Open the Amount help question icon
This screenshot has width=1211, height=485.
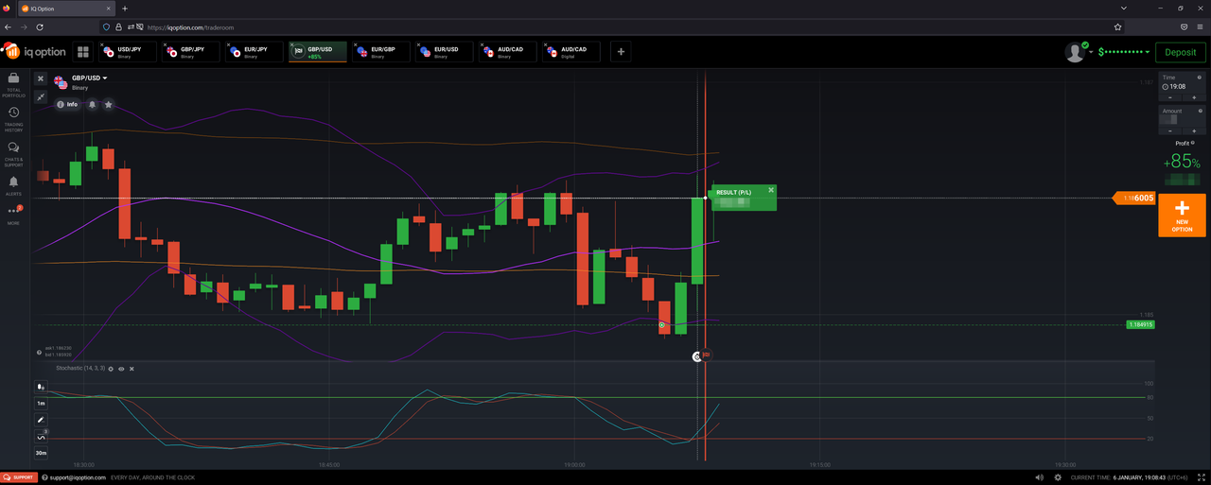pos(1199,111)
